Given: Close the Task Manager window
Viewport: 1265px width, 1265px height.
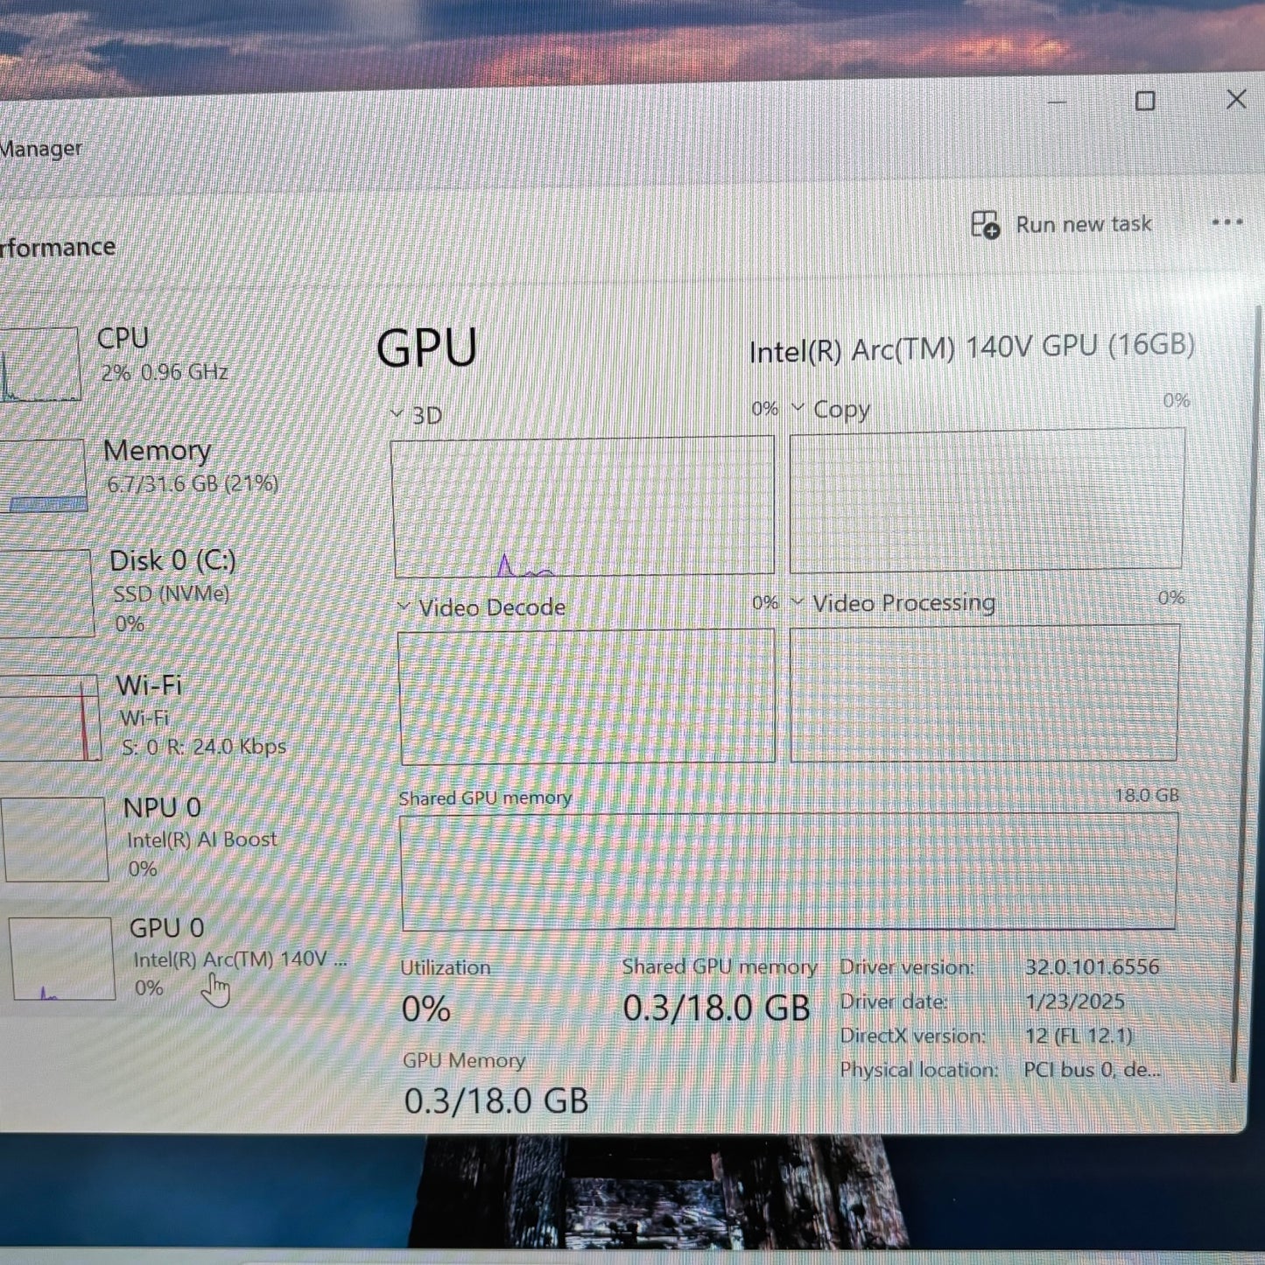Looking at the screenshot, I should pyautogui.click(x=1236, y=100).
